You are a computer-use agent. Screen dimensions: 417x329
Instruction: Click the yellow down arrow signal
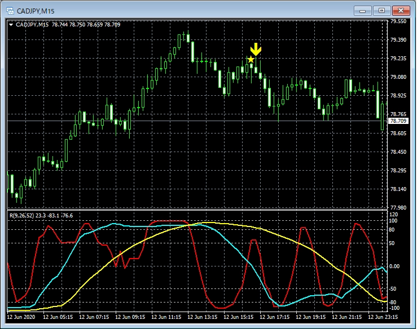click(x=256, y=49)
